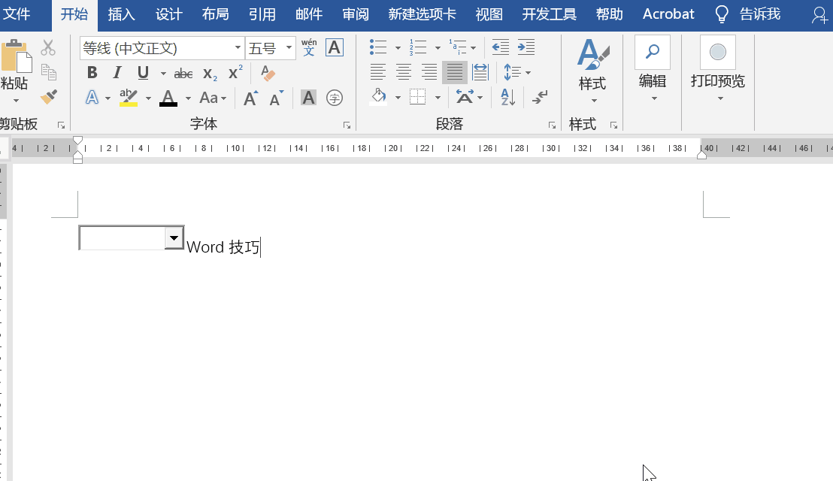Toggle Superscript formatting
Viewport: 833px width, 481px height.
tap(235, 73)
